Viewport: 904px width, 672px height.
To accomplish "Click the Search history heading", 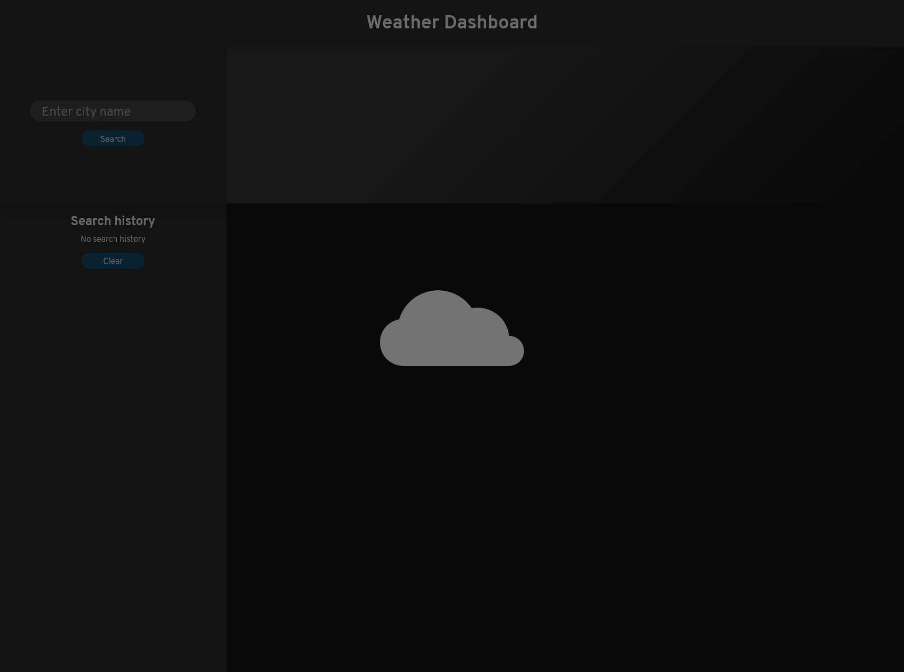I will coord(113,221).
